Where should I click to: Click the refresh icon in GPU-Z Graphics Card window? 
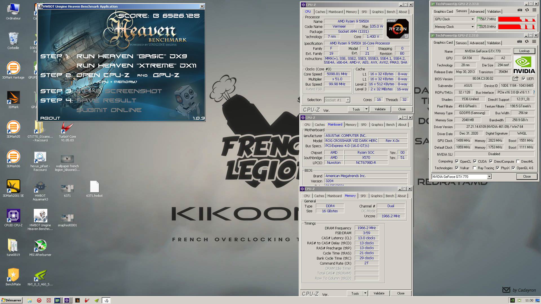[527, 42]
